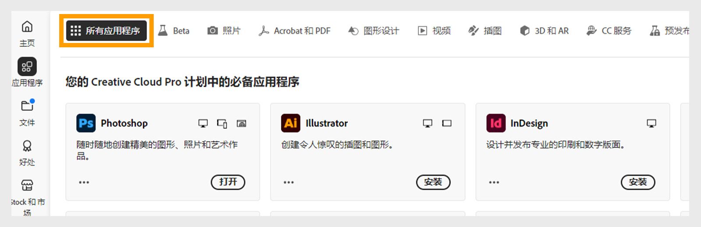The image size is (701, 227).
Task: Click the 设计并发布专业的印刷 InDesign description
Action: pos(555,145)
